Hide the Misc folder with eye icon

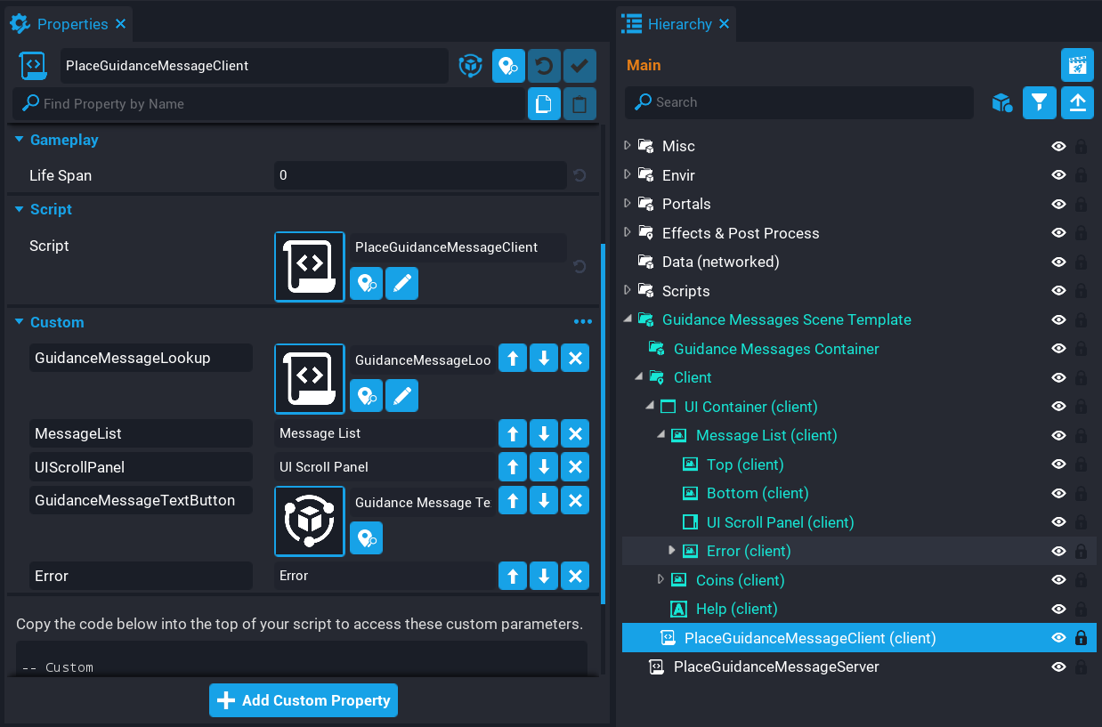1058,146
